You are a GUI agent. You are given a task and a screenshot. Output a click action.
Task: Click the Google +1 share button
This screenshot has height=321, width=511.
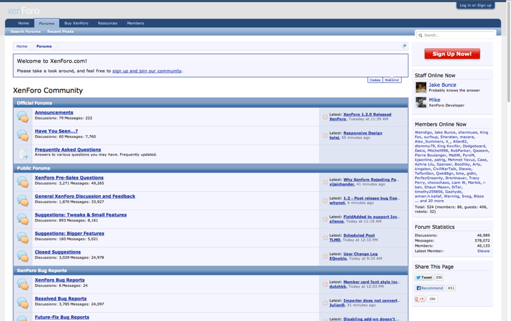420,299
